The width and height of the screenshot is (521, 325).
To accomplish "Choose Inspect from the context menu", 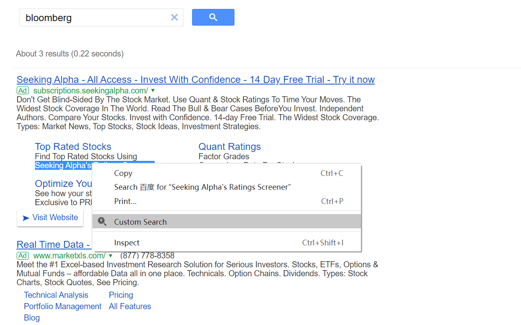I will coord(227,243).
